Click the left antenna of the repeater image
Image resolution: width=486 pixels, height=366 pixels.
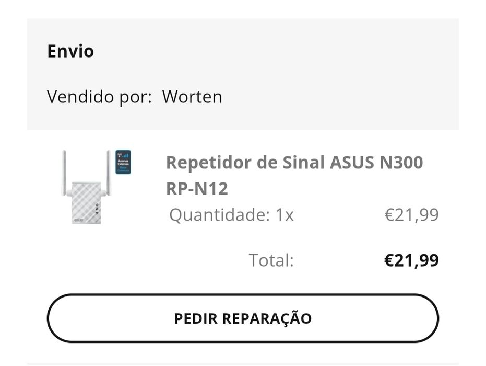click(x=65, y=171)
